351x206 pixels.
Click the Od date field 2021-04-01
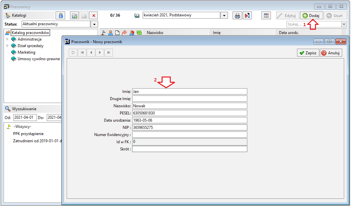pos(25,117)
